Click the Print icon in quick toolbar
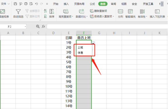Viewport: 168px width, 109px height. 26,4
